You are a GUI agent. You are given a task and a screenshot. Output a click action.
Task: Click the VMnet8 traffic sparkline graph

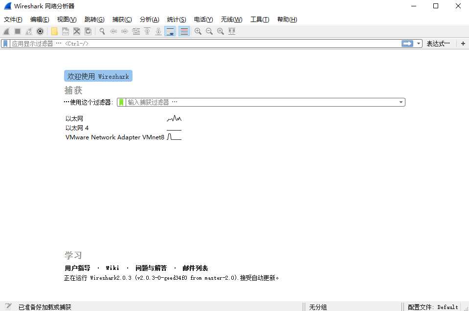(x=174, y=137)
